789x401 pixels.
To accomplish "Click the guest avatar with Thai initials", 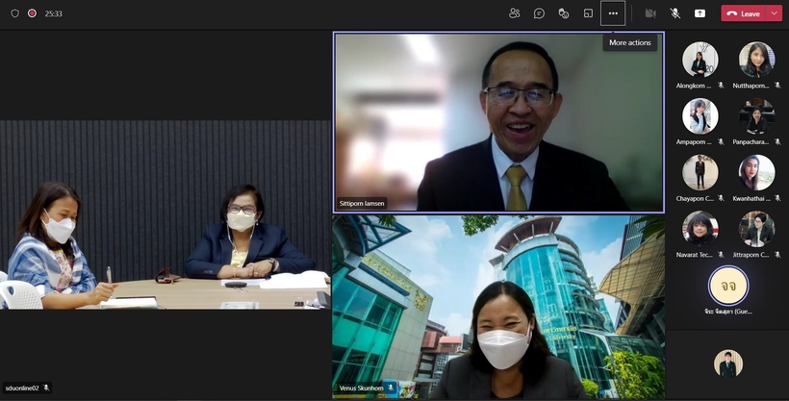I will pos(727,286).
